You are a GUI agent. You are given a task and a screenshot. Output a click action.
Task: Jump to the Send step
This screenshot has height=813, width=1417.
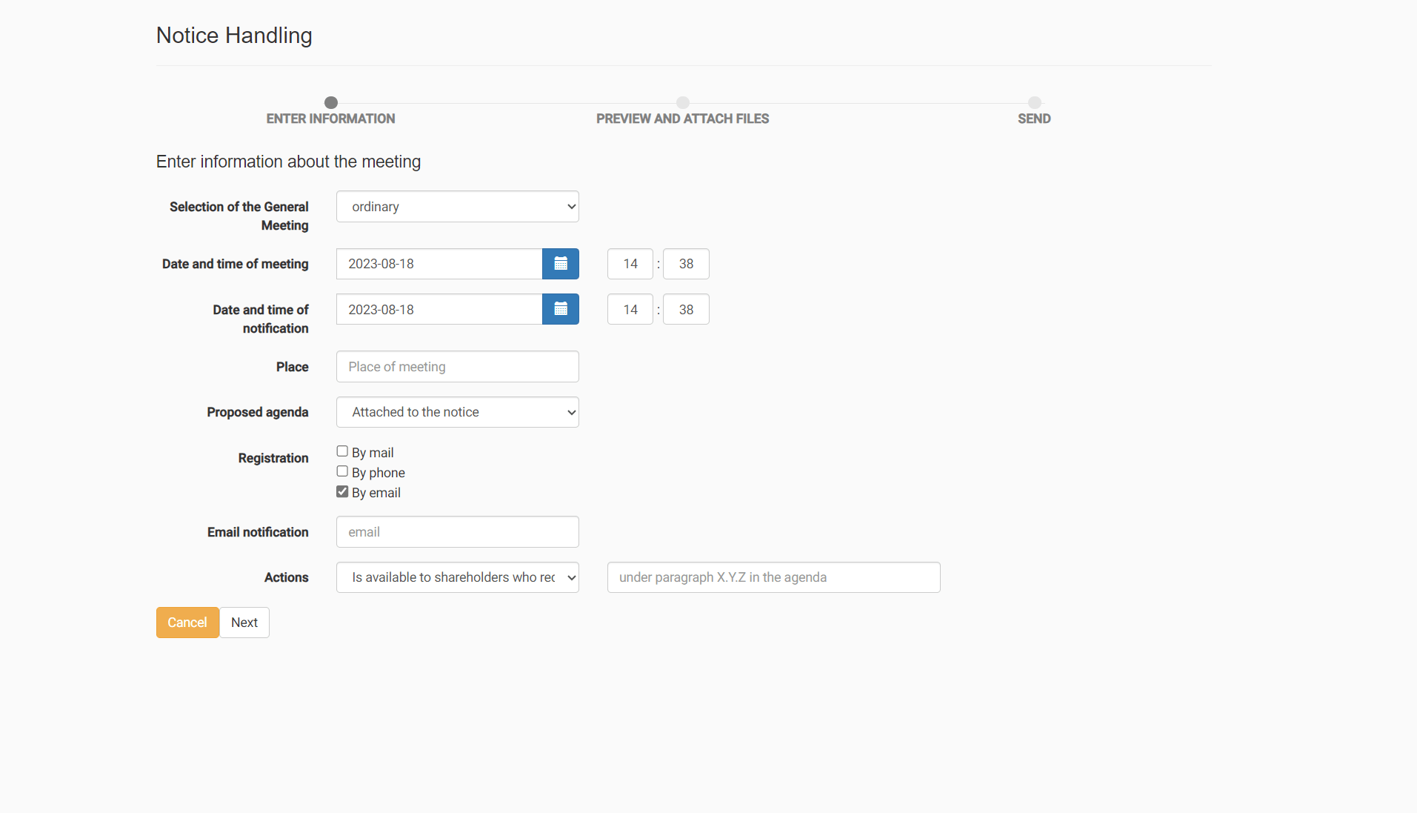[x=1034, y=103]
